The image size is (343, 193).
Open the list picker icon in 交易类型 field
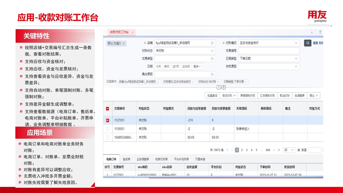212,59
